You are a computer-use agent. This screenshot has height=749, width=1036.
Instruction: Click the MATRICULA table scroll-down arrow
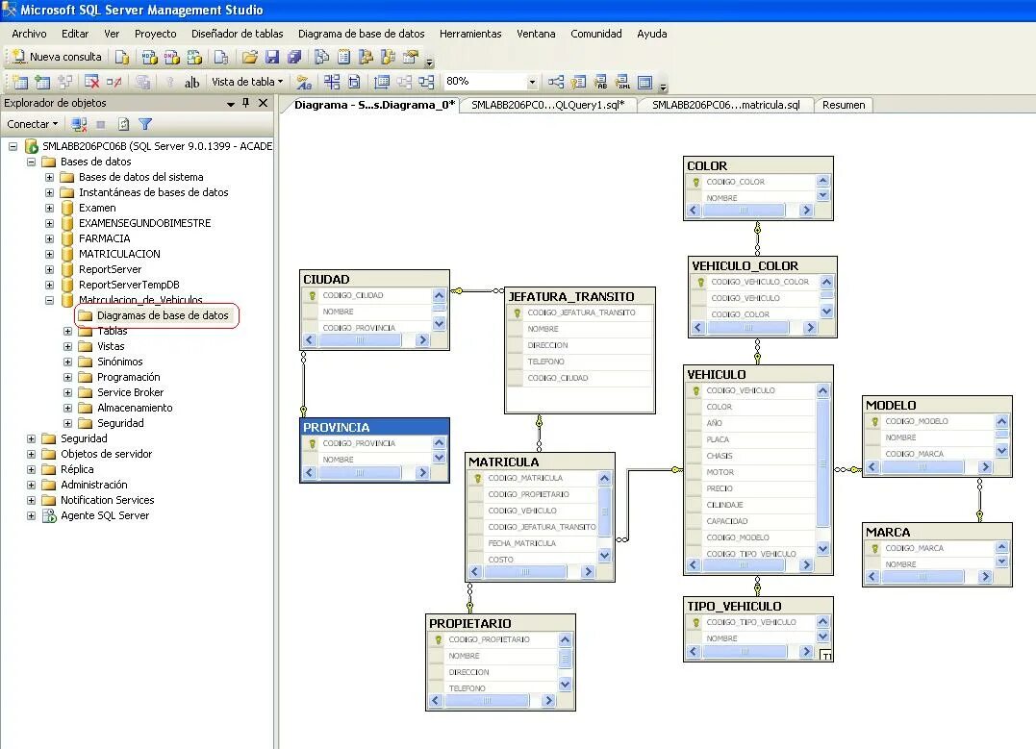(604, 556)
